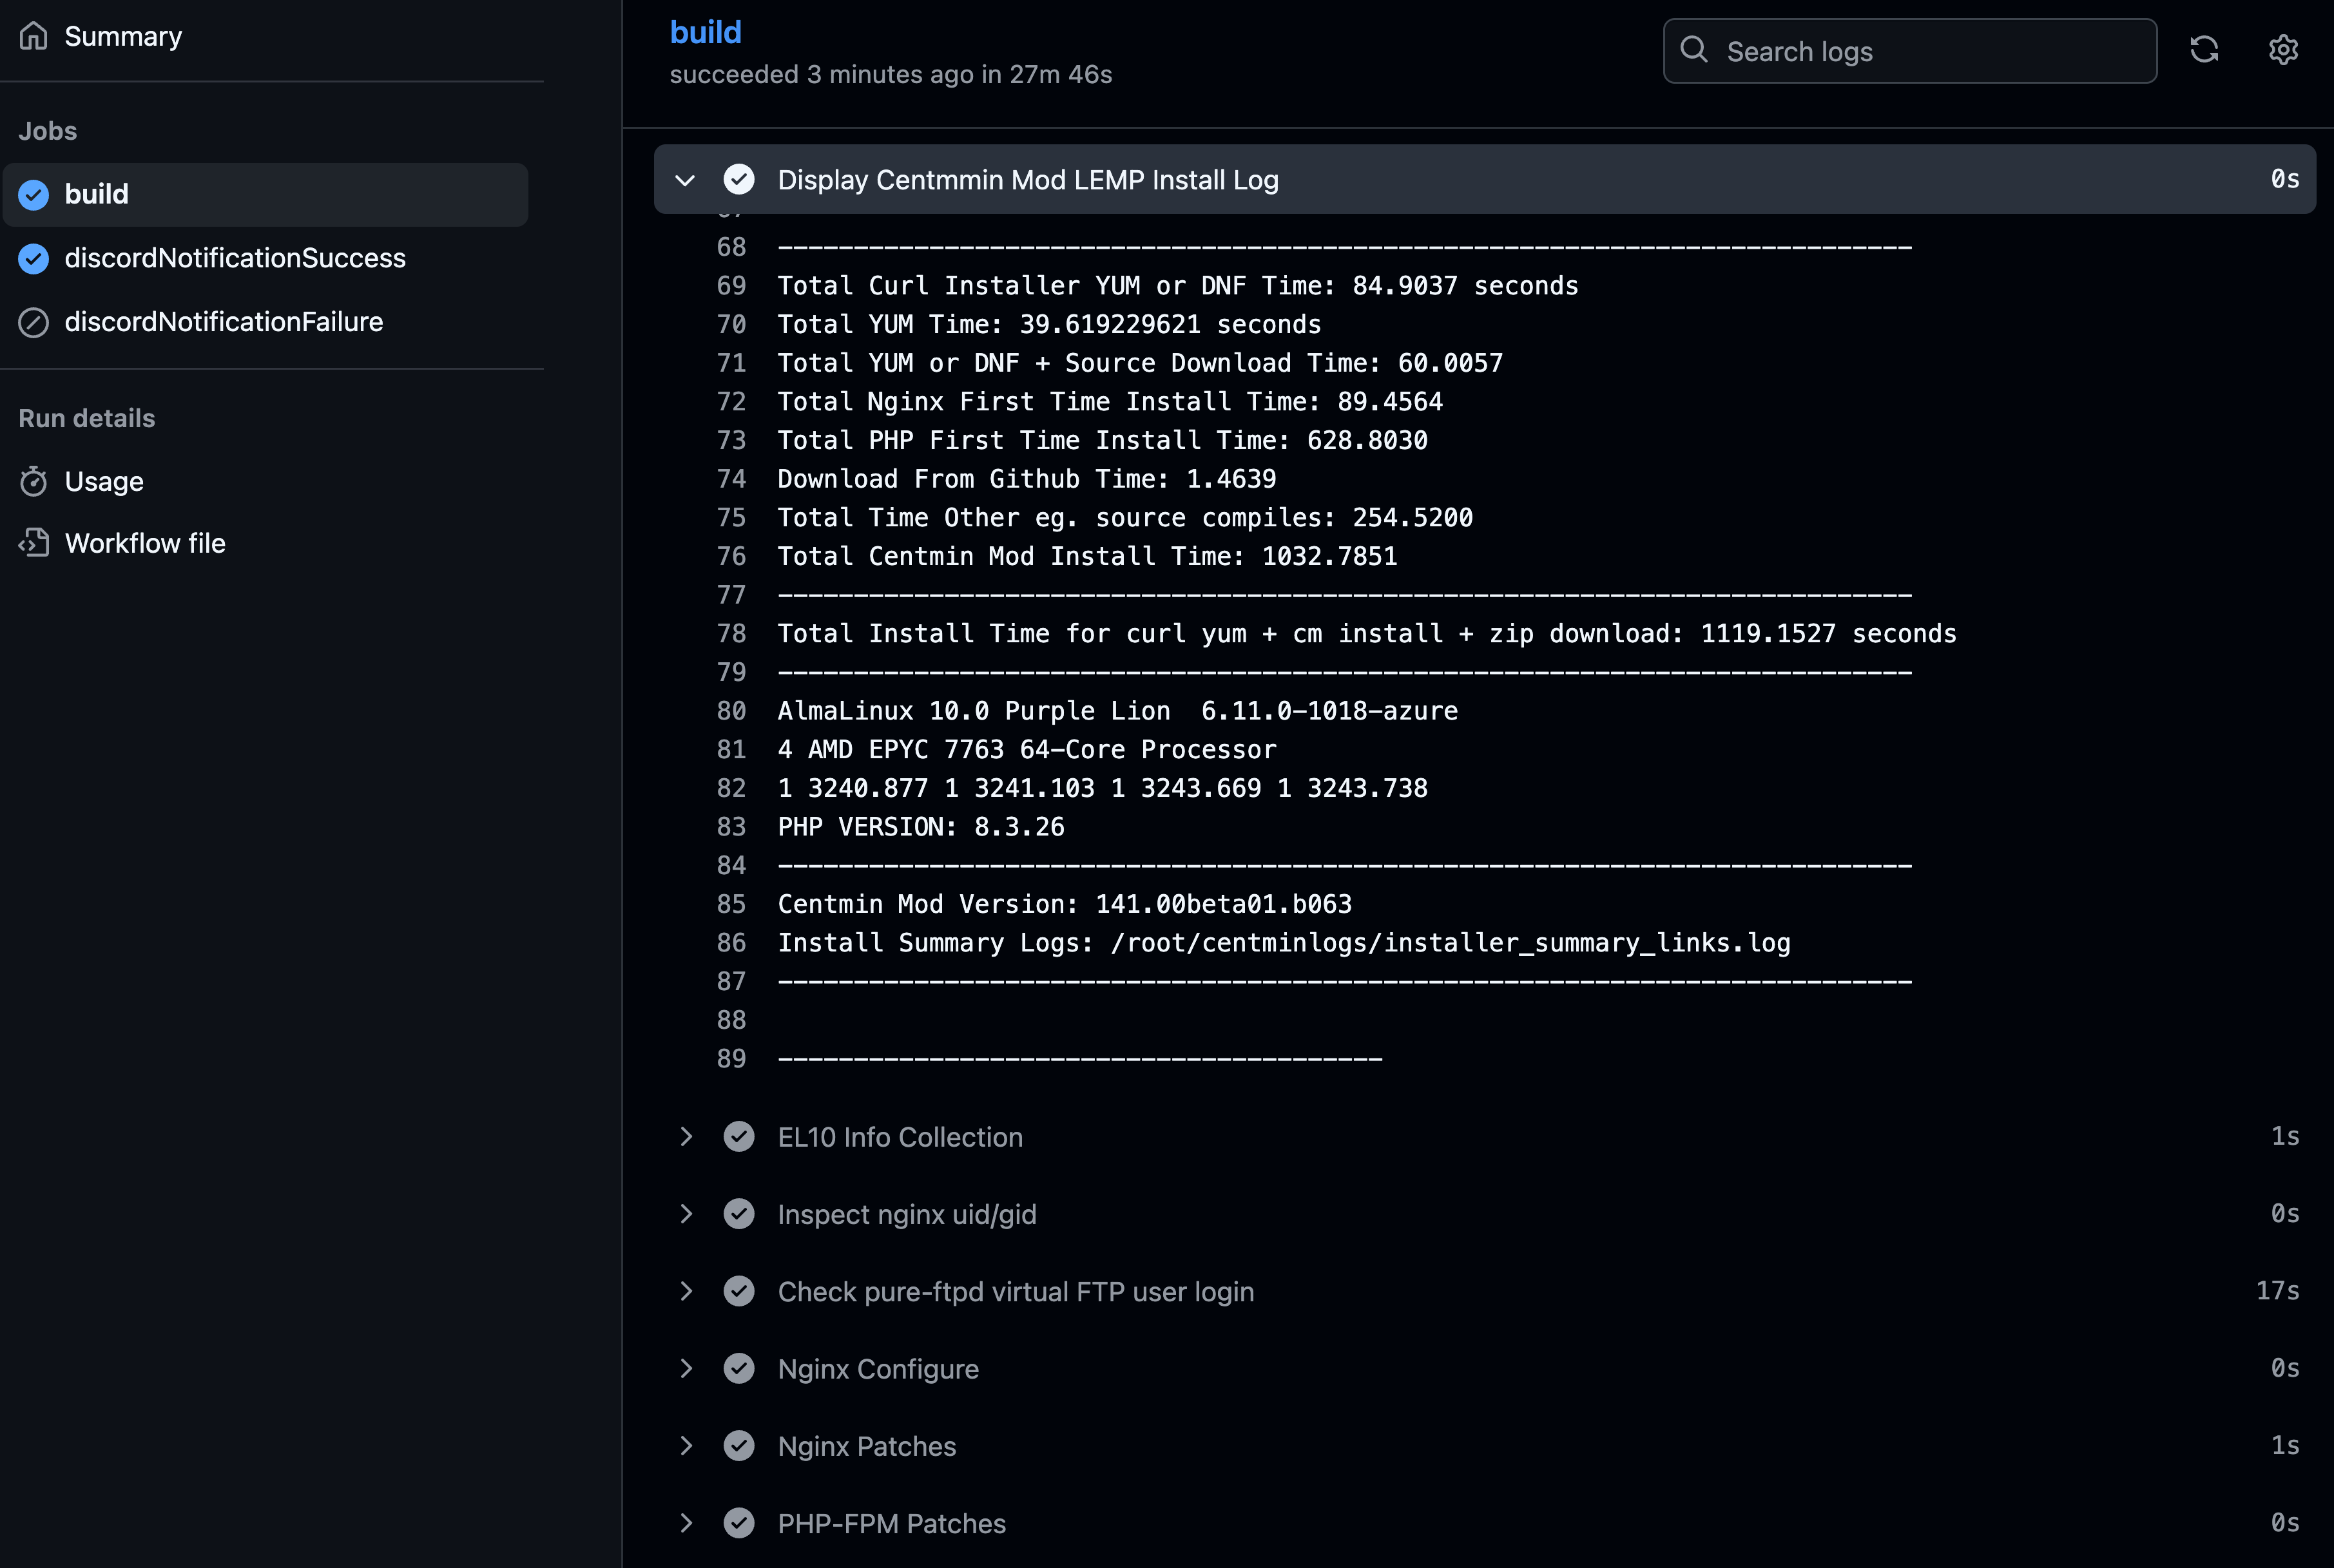Click the magnifier icon in Search logs
Screen dimensions: 2334x1568
[1694, 50]
